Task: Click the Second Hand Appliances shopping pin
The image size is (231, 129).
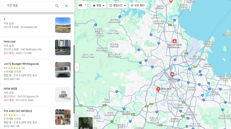Action: [175, 41]
